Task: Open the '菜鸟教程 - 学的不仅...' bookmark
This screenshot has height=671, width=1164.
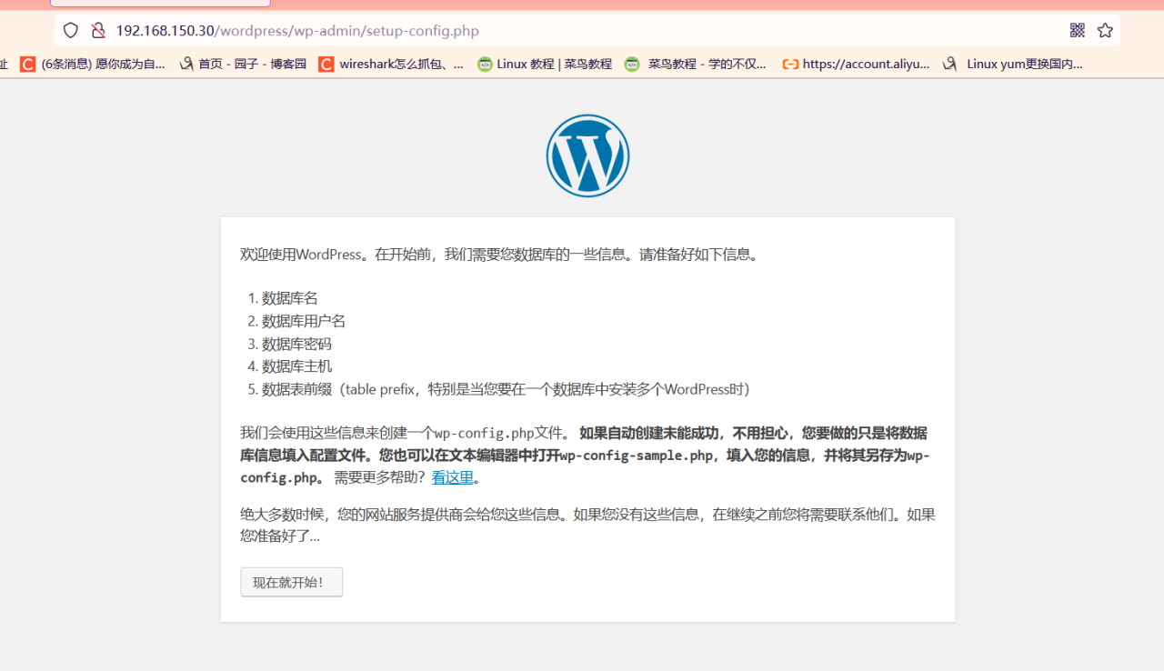Action: click(696, 65)
